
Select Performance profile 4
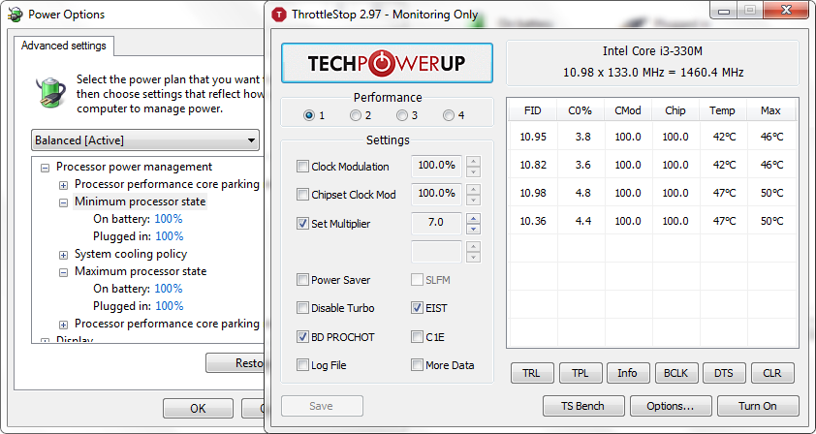[449, 115]
